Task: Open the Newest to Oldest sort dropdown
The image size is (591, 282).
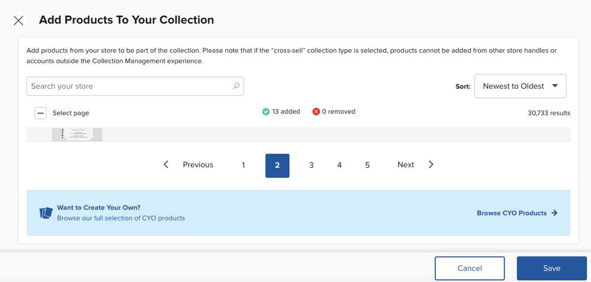Action: [520, 86]
